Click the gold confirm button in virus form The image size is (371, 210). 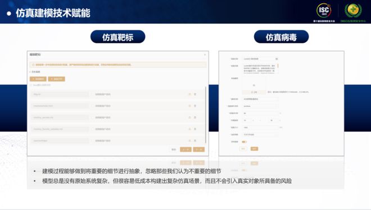click(x=254, y=149)
